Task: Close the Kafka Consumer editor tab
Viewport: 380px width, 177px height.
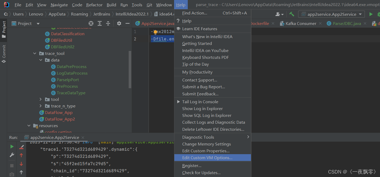Action: click(320, 23)
